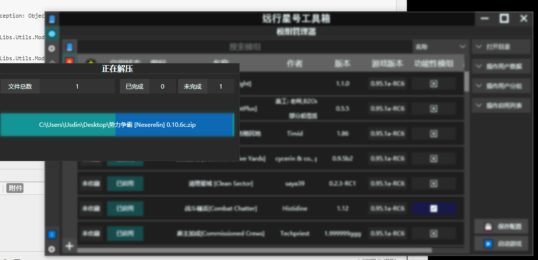Select the blue book icon beside search box
The image size is (538, 260).
point(69,47)
